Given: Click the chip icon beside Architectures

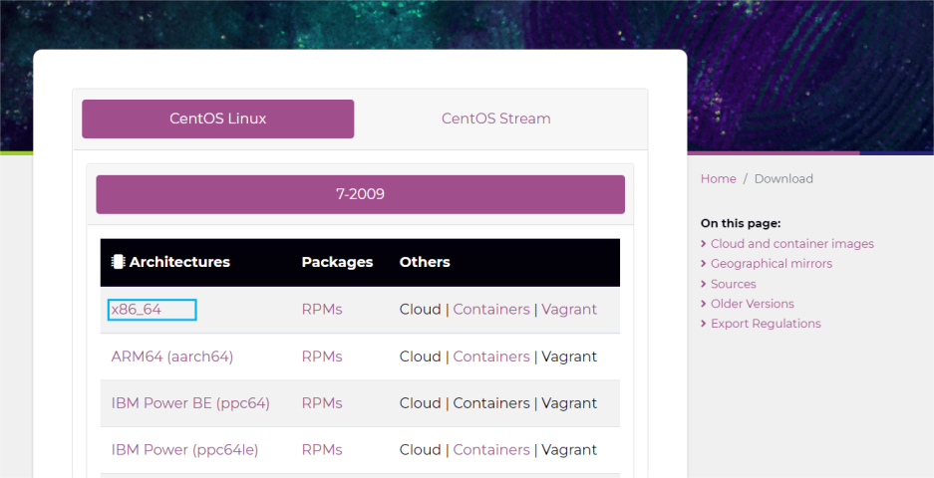Looking at the screenshot, I should pos(118,262).
